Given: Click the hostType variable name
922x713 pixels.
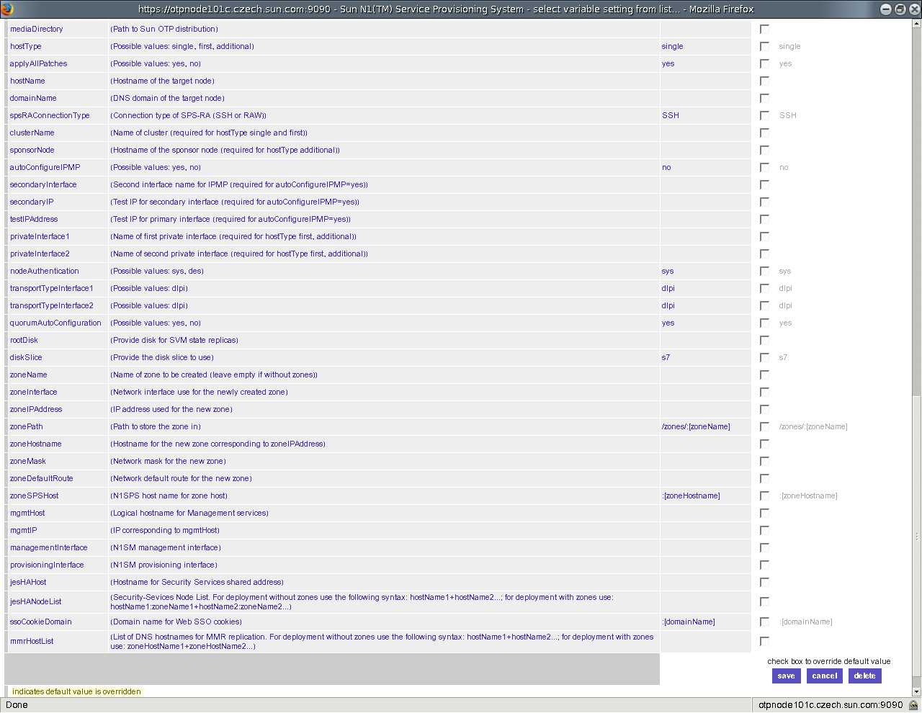Looking at the screenshot, I should (26, 46).
